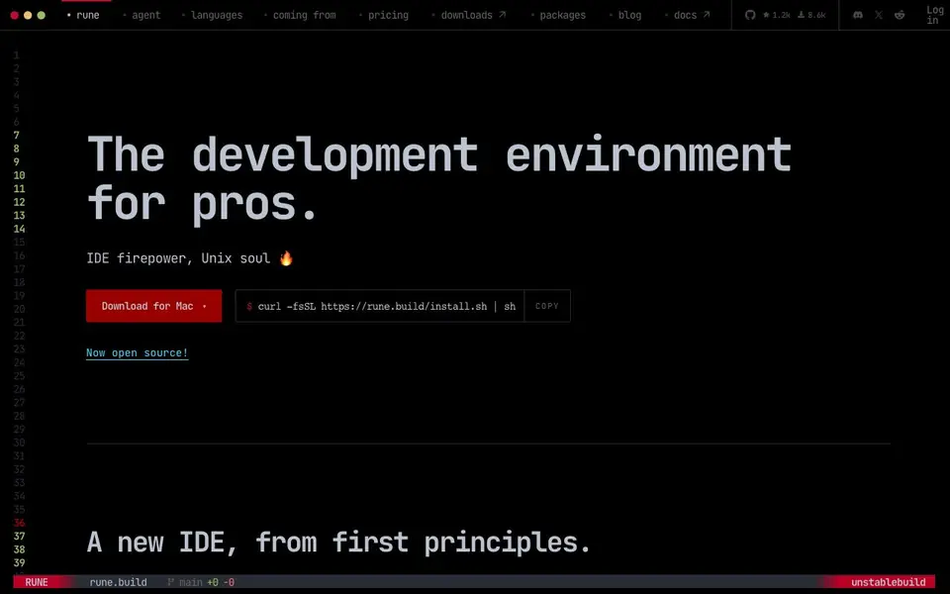Click line number 36 in the gutter
The image size is (950, 594).
click(x=20, y=523)
